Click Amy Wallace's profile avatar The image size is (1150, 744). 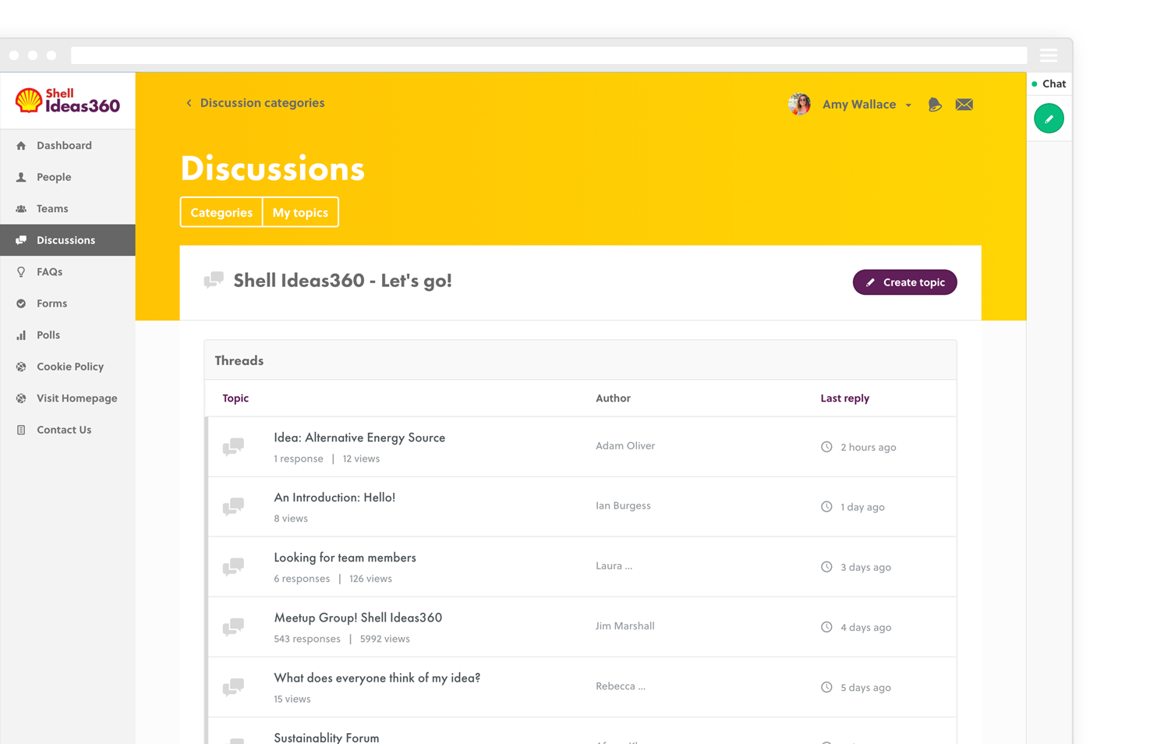[799, 105]
